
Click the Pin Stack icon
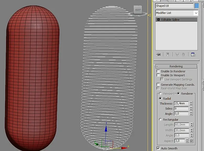(158, 54)
